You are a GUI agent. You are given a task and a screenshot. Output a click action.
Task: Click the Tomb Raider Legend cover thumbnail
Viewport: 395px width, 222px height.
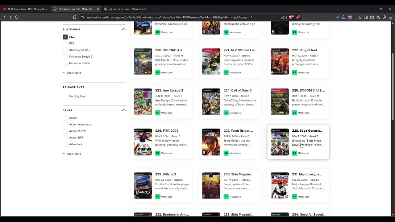[211, 142]
